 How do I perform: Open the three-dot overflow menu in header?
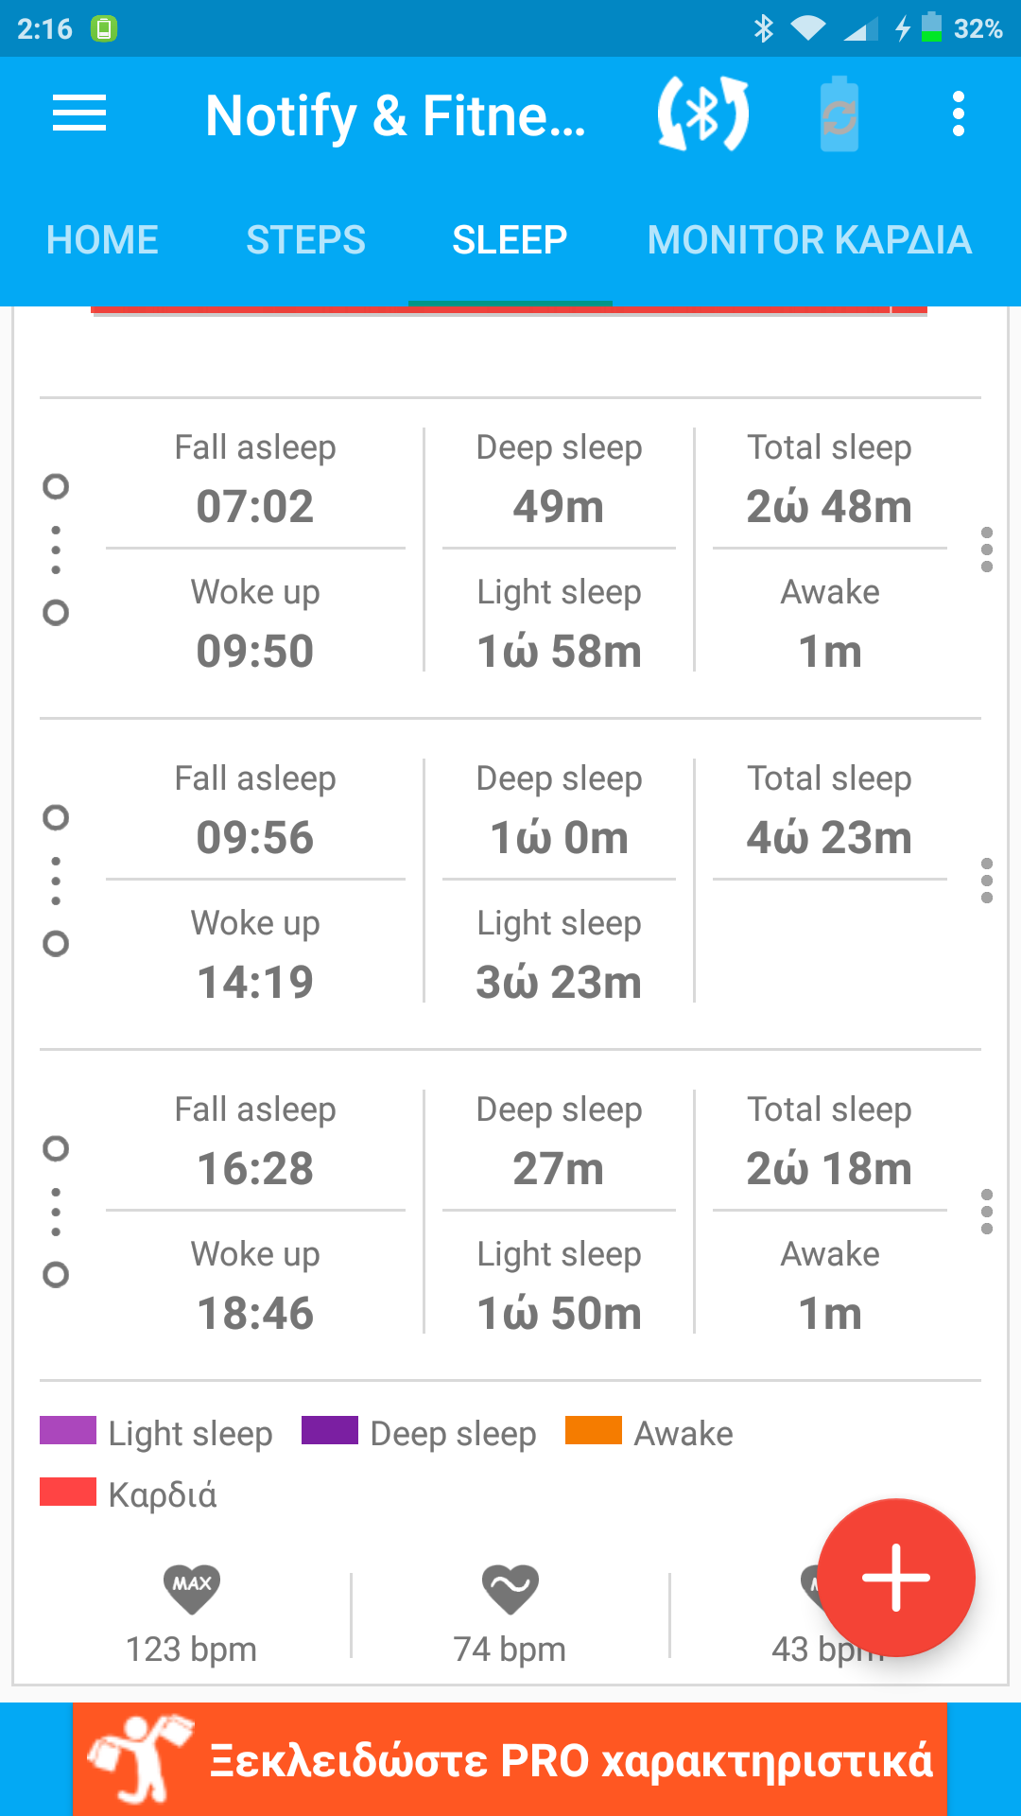point(958,114)
